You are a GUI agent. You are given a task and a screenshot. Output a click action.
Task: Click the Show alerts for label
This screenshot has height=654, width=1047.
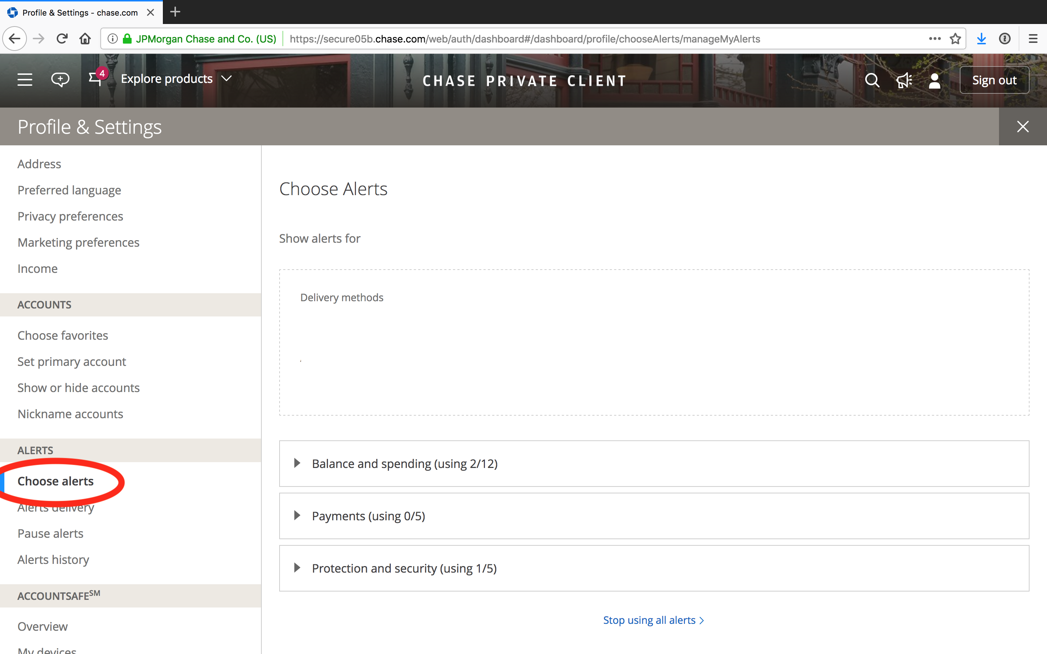[x=320, y=239]
